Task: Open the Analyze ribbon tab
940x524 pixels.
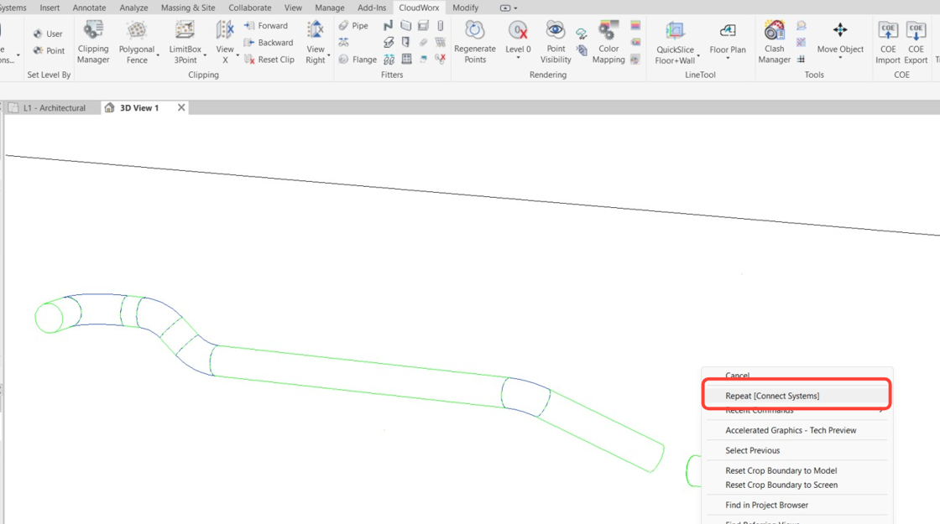Action: tap(133, 8)
